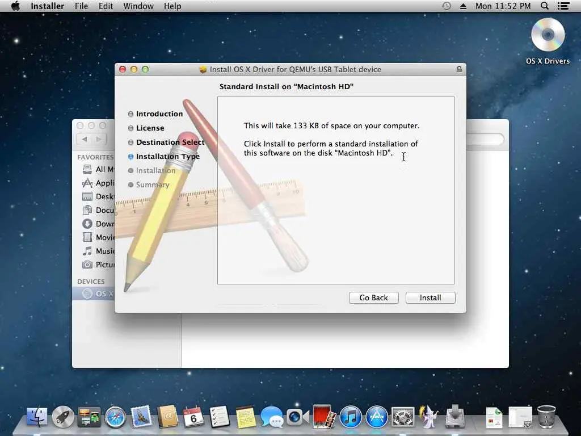The height and width of the screenshot is (436, 581).
Task: Open the File menu
Action: tap(81, 6)
